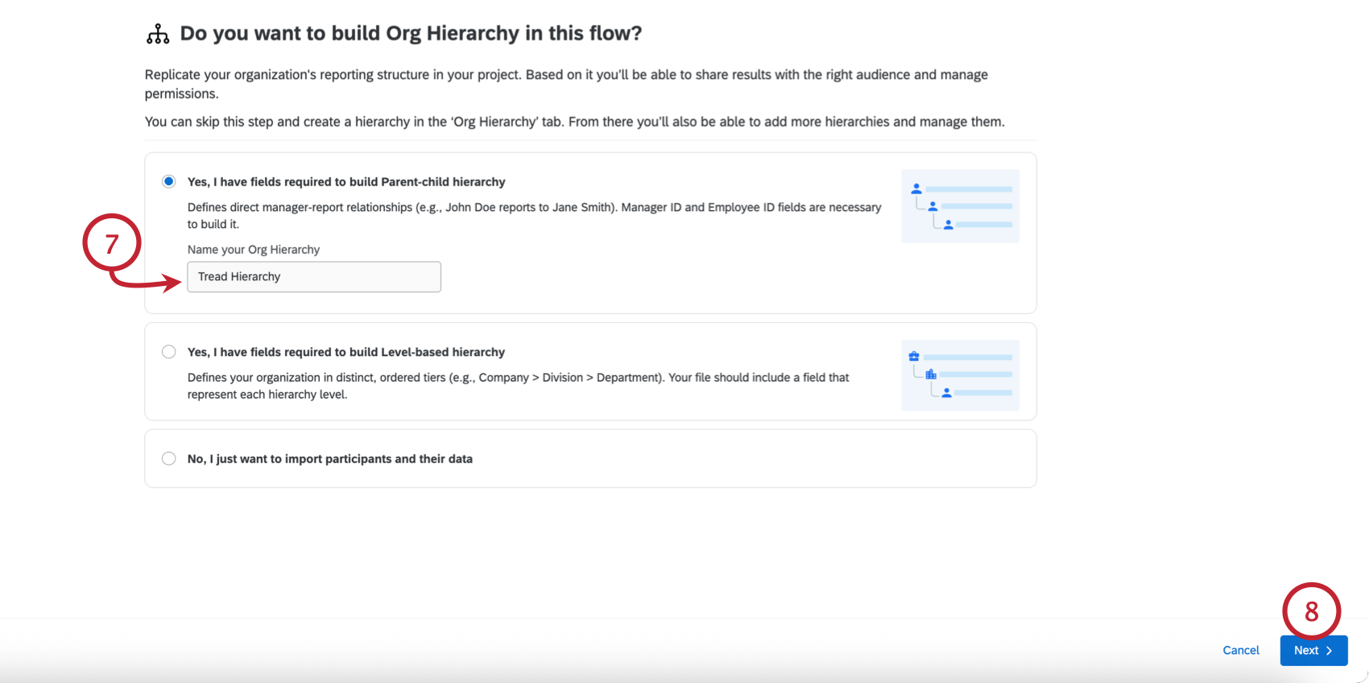Click the red step 7 annotation circle
The image size is (1369, 683).
[112, 243]
